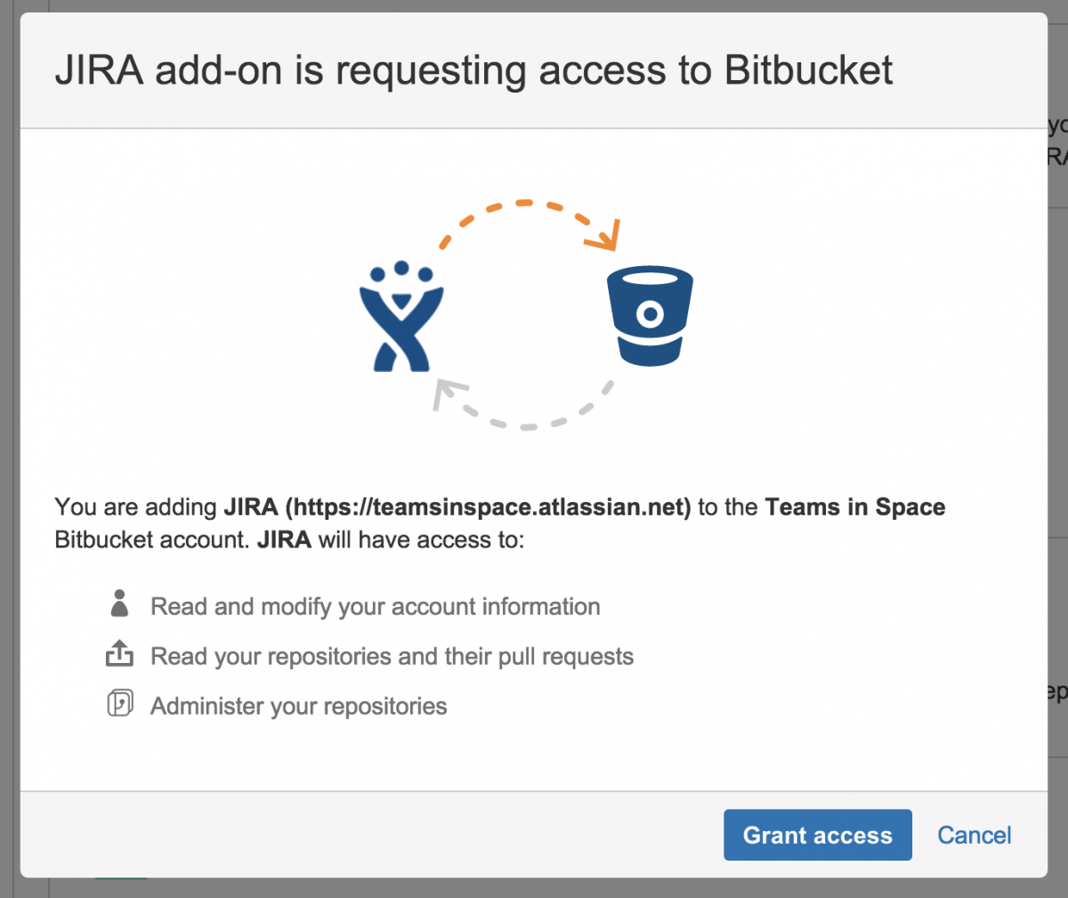Click the Grant access button
The height and width of the screenshot is (898, 1068).
coord(817,835)
